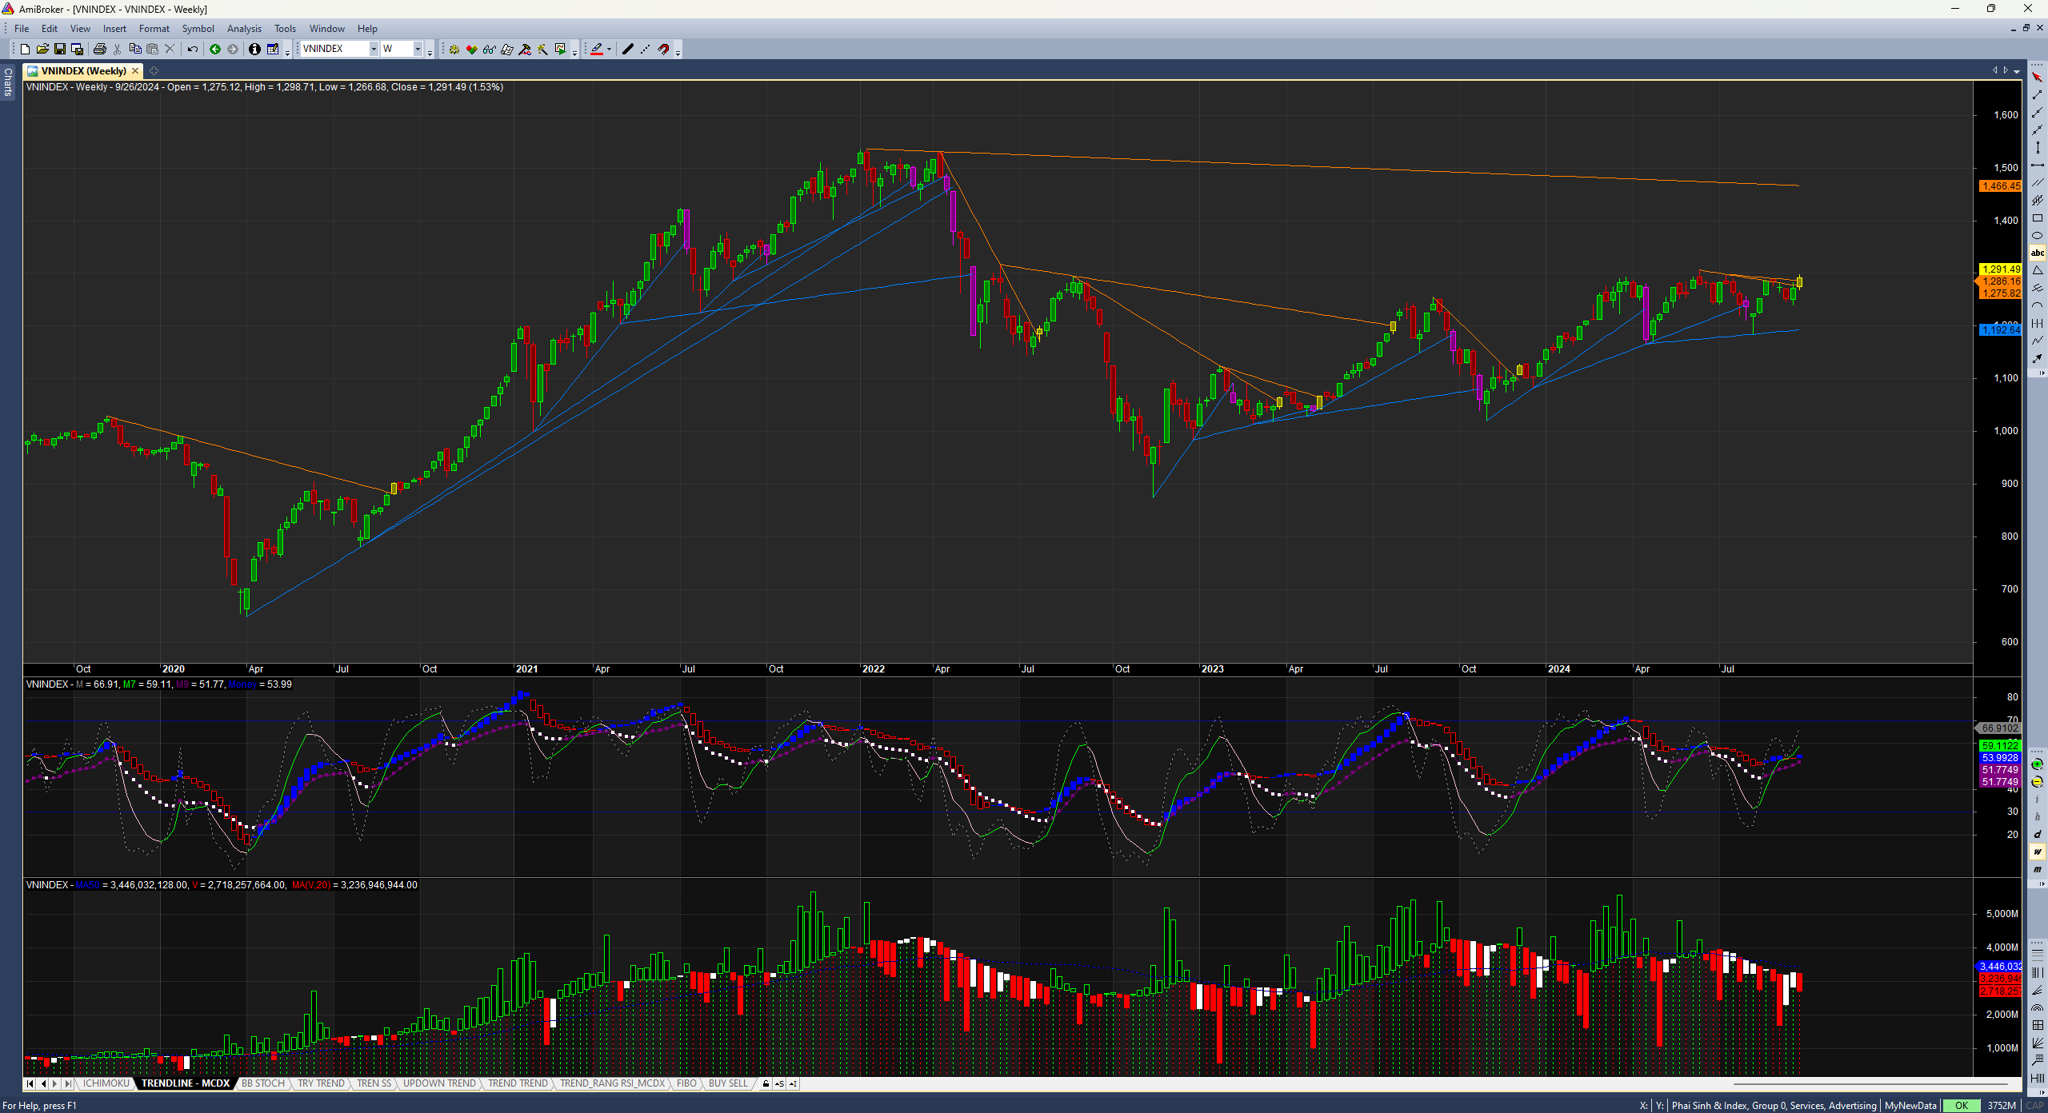
Task: Select the Zig-zag line tool
Action: point(2038,341)
